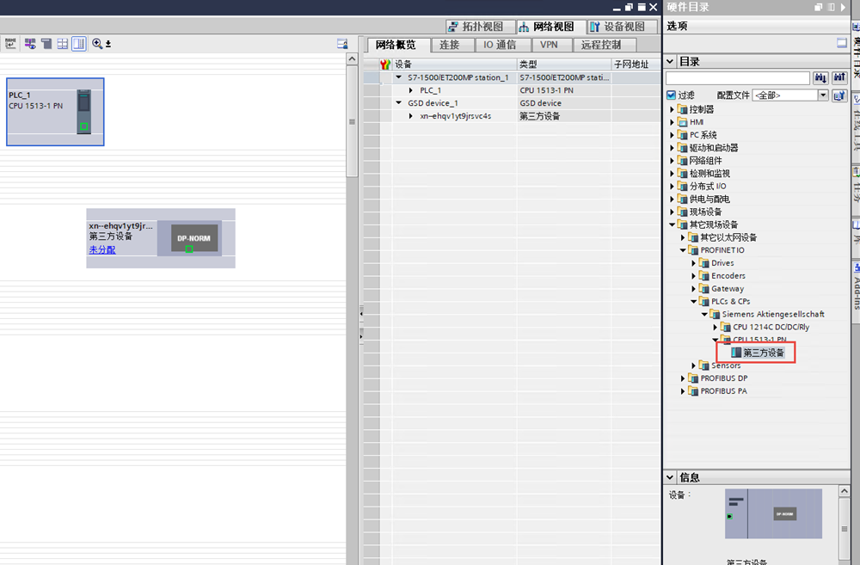Click the catalog search input field
The width and height of the screenshot is (860, 565).
737,78
